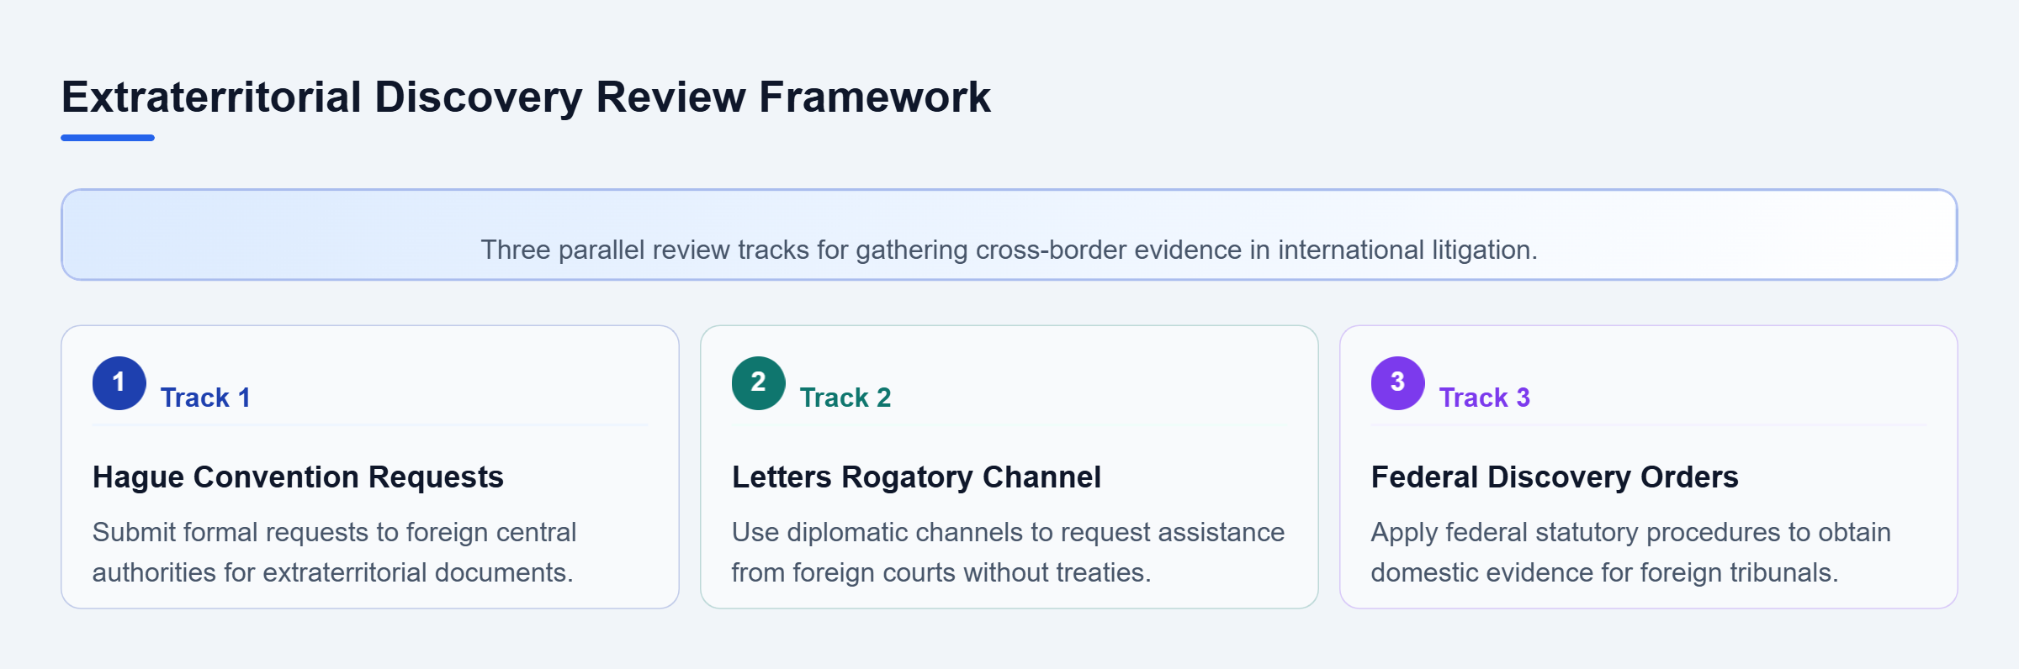
Task: Click the blue number 1 circle badge
Action: pos(119,383)
